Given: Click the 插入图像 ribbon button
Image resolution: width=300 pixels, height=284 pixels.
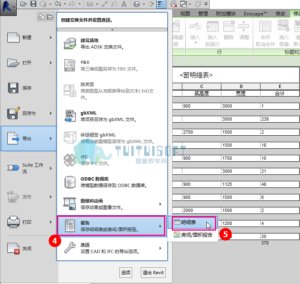Looking at the screenshot, I should [284, 34].
